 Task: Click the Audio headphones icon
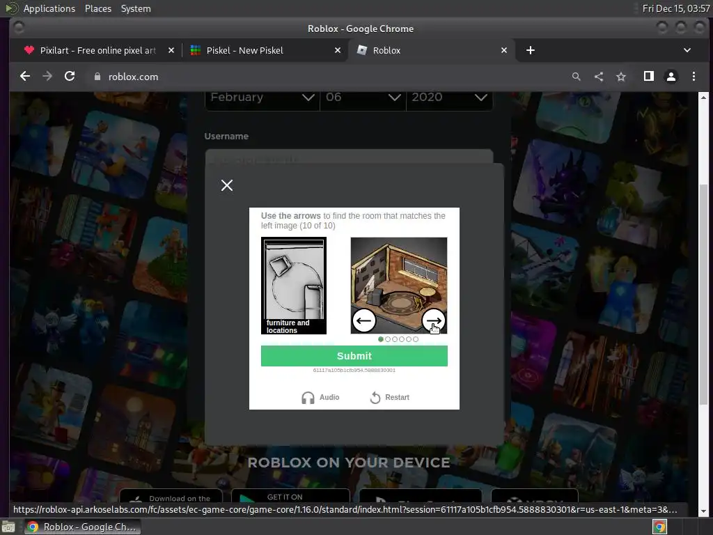[308, 398]
